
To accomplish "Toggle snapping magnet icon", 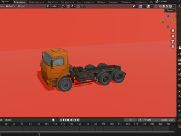I will click(68, 6).
